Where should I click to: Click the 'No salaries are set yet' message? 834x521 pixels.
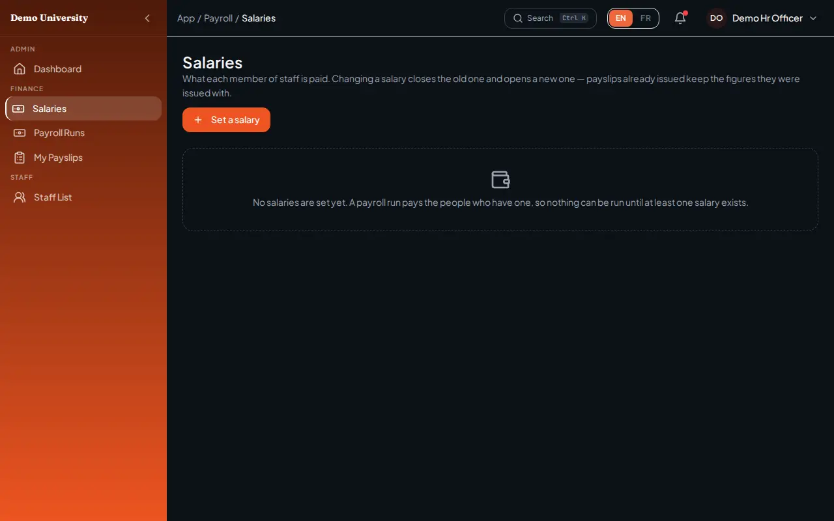tap(500, 203)
